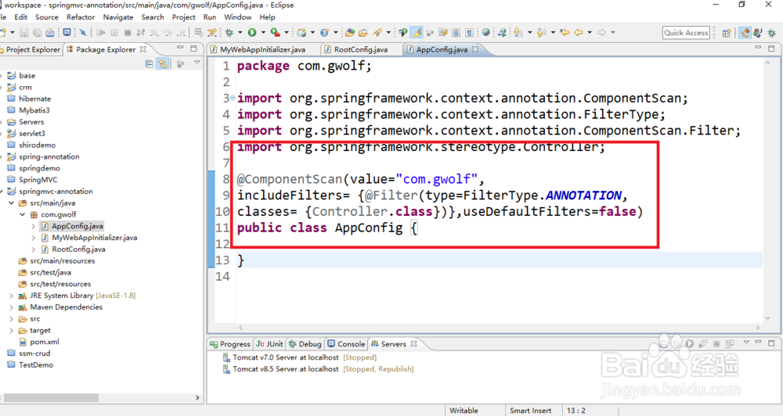Image resolution: width=783 pixels, height=416 pixels.
Task: Click the Show Whitespace Characters pilcrow icon
Action: click(x=469, y=32)
